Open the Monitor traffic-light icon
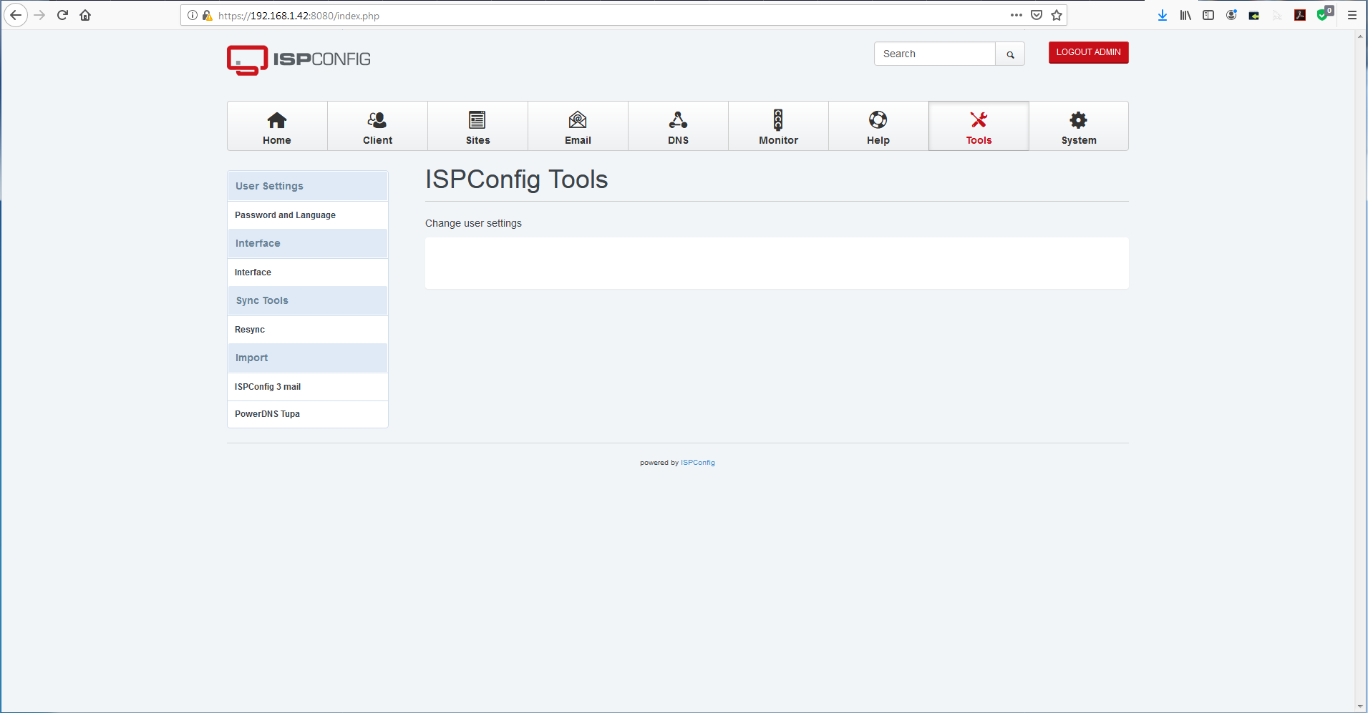This screenshot has height=713, width=1368. click(778, 119)
